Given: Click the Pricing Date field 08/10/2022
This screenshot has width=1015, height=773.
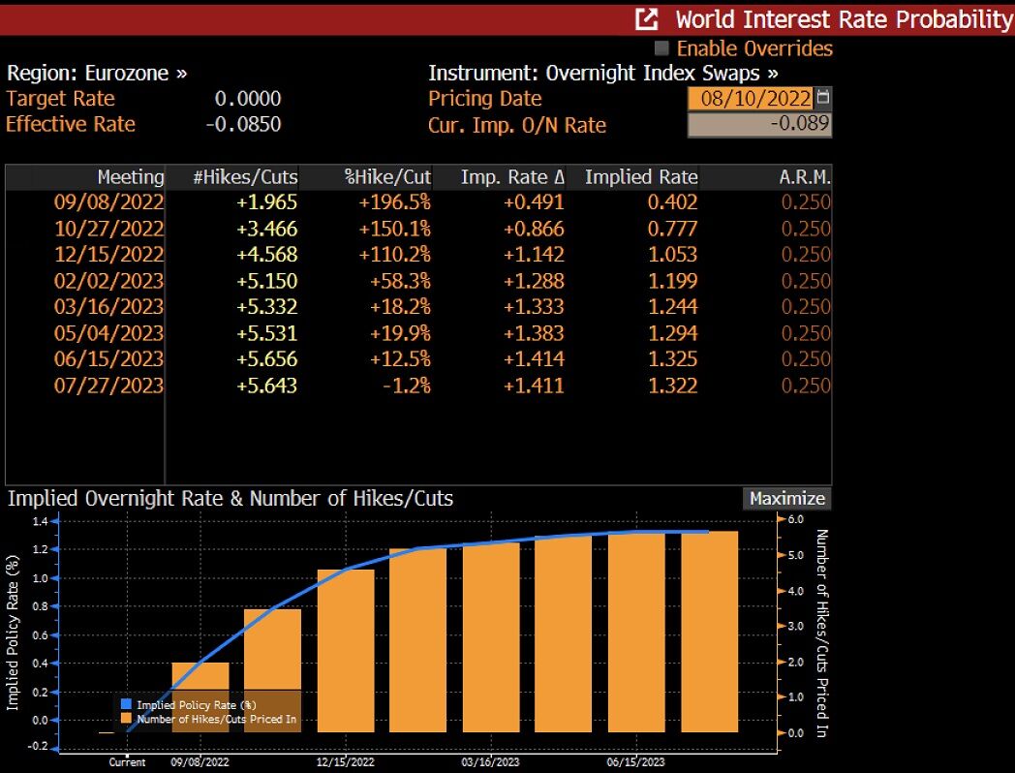Looking at the screenshot, I should tap(751, 98).
